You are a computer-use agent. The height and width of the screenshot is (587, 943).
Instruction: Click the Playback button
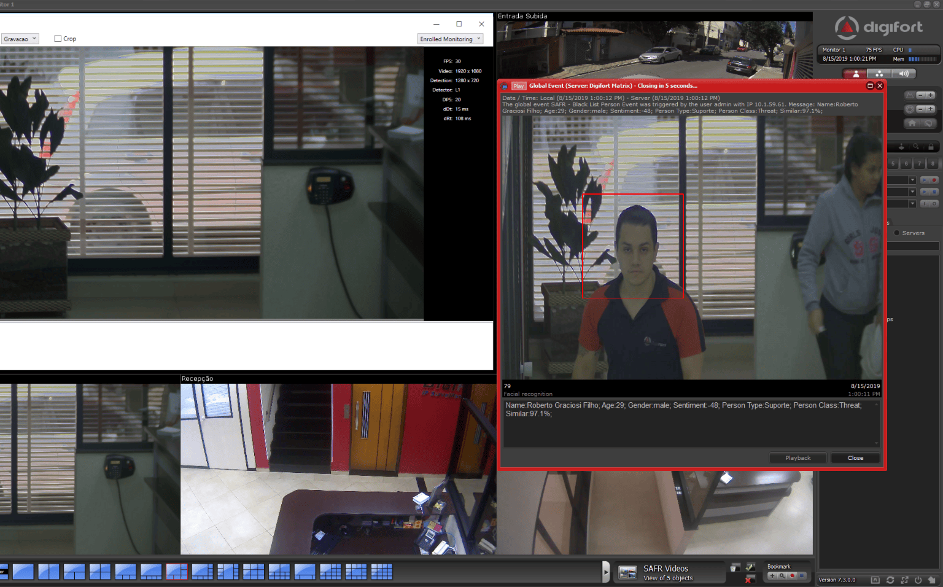(x=797, y=458)
